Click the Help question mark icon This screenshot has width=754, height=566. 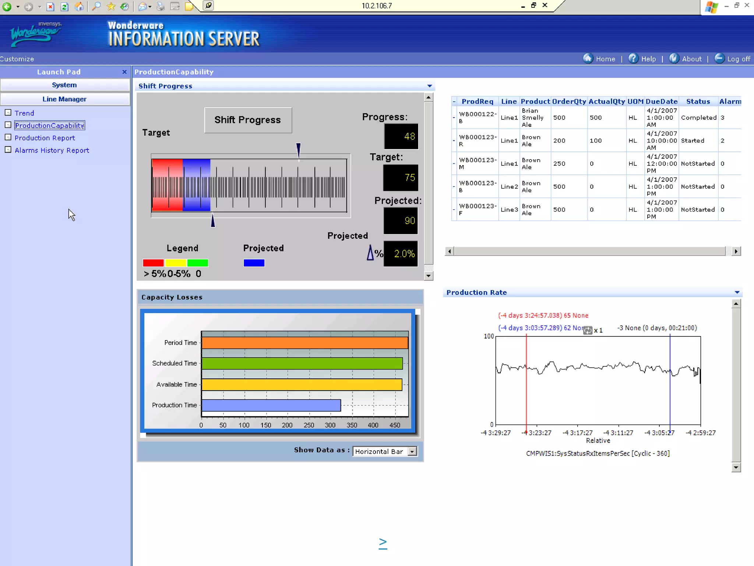(x=633, y=58)
